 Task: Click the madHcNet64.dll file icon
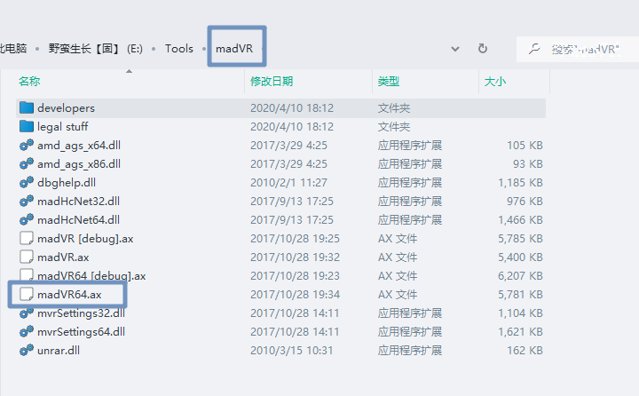27,220
